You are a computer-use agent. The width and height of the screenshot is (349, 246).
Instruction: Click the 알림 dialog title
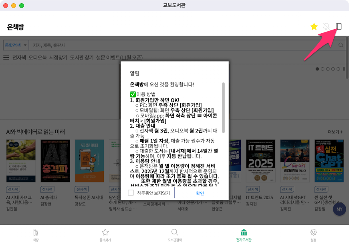pos(135,73)
